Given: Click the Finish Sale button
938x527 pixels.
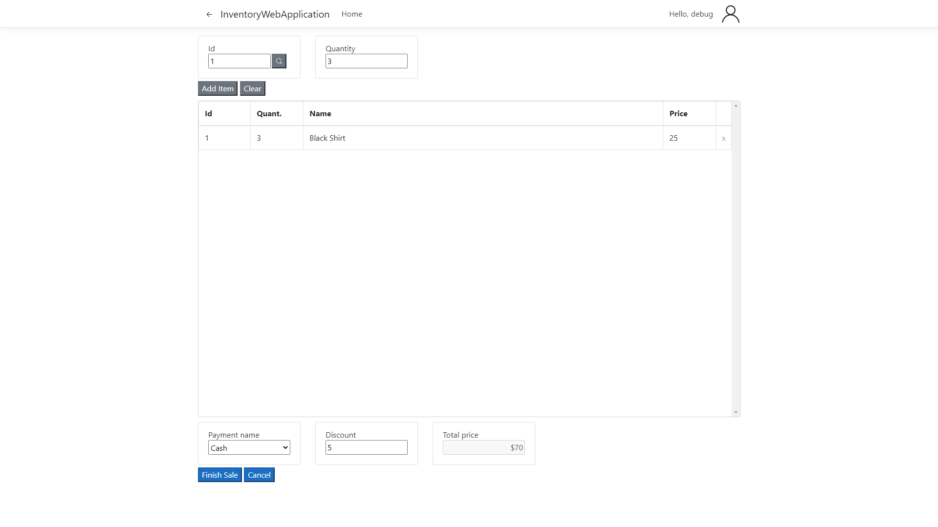Looking at the screenshot, I should tap(220, 475).
